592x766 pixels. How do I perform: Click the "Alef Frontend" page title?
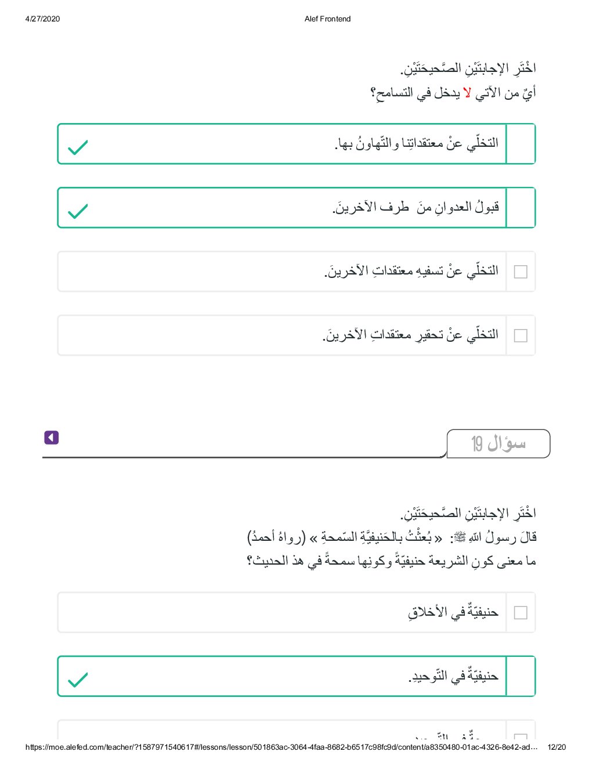pos(327,19)
